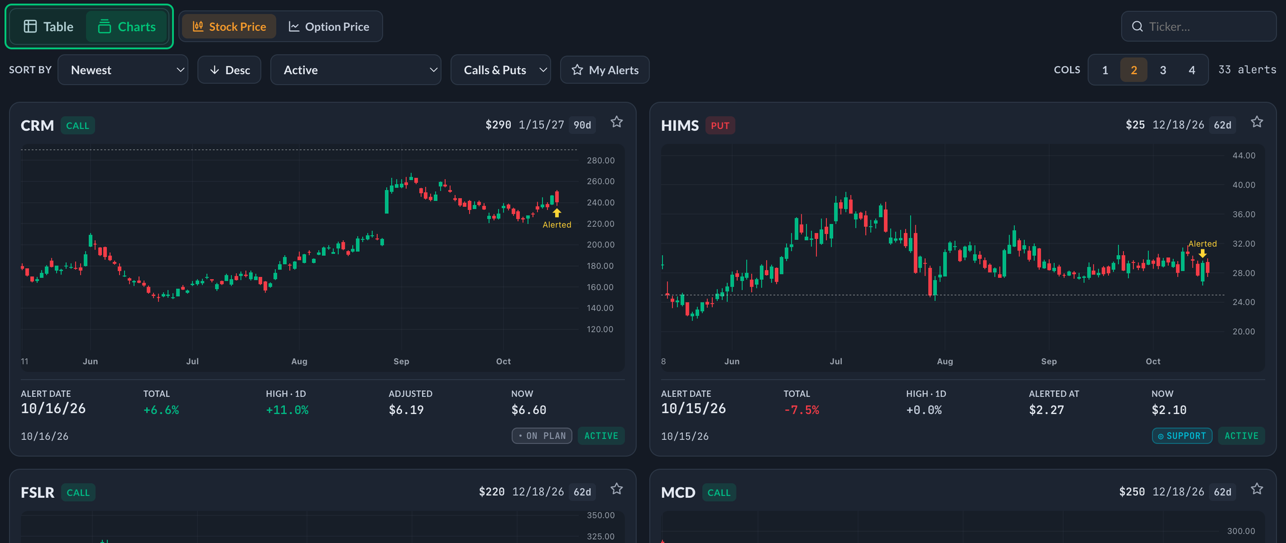Screen dimensions: 1286x543
Task: Set columns to 3
Action: (x=1163, y=70)
